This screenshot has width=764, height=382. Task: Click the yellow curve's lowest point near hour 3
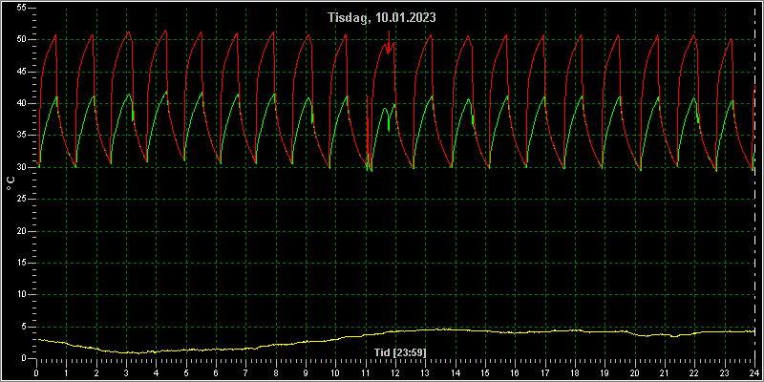coord(138,352)
